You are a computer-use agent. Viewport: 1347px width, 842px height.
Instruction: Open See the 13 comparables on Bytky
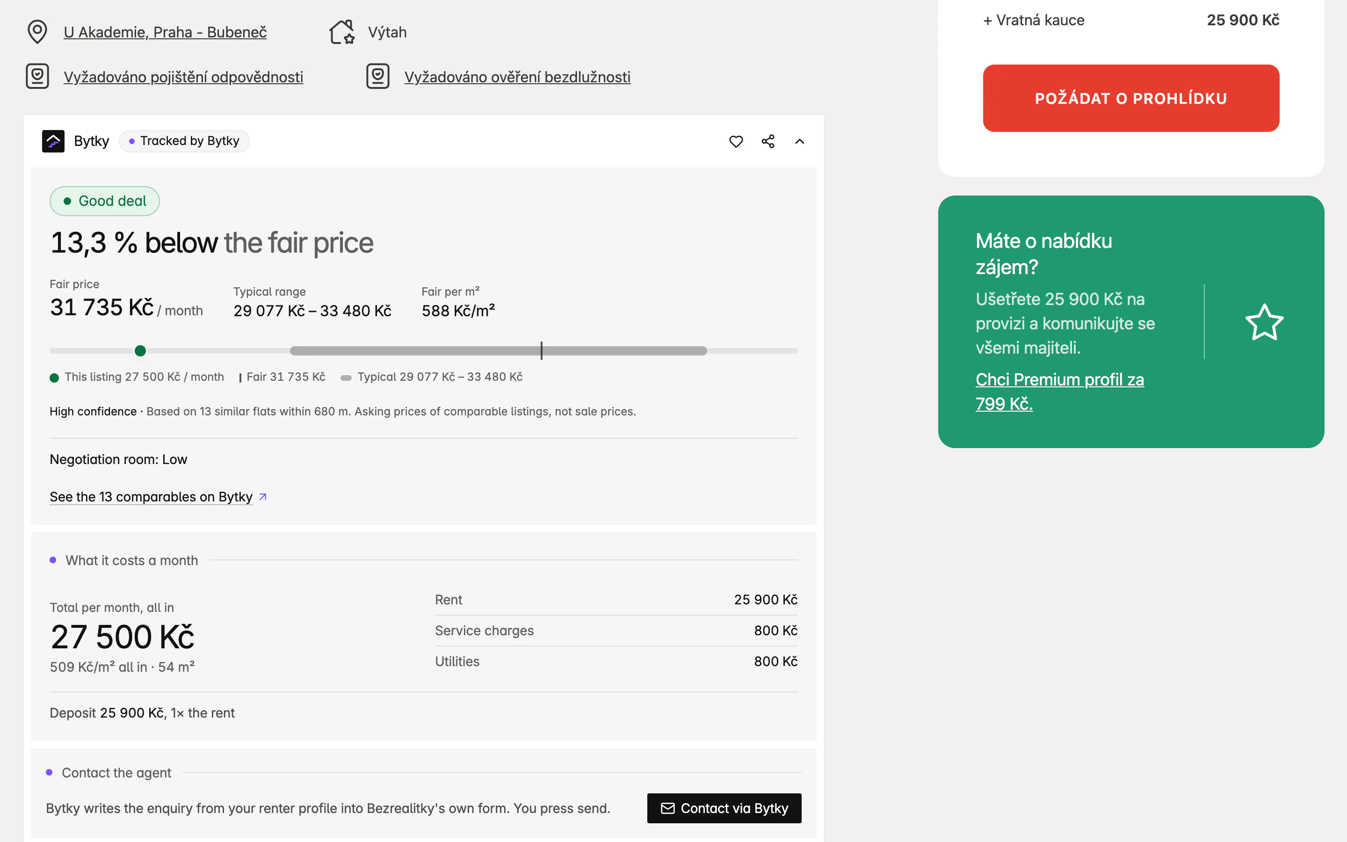[x=151, y=497]
